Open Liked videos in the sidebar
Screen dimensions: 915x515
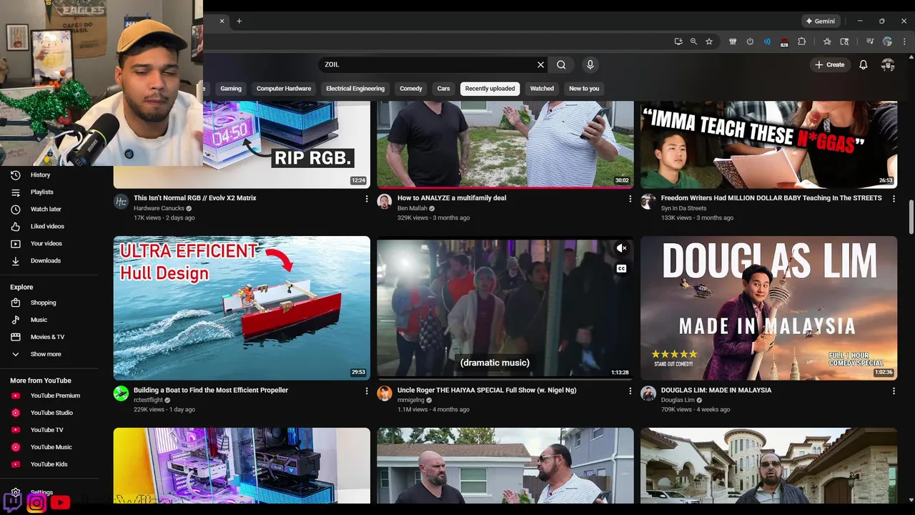click(x=49, y=226)
